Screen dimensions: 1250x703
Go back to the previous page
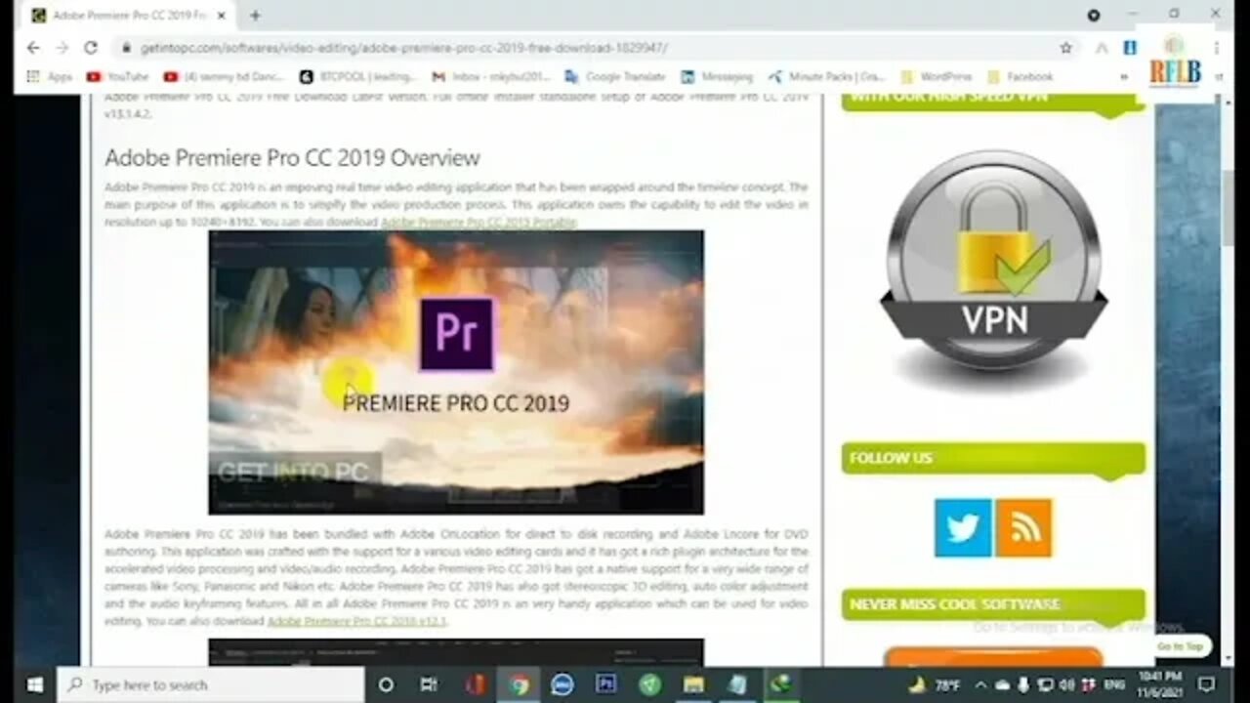click(33, 47)
